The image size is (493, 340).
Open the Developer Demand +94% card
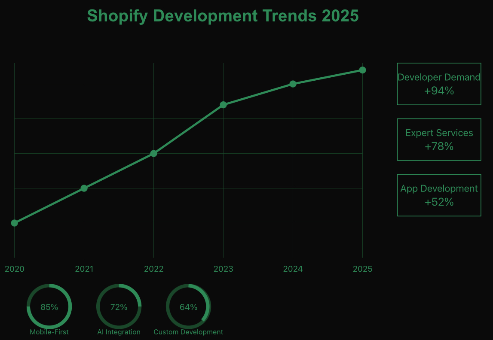click(x=439, y=84)
